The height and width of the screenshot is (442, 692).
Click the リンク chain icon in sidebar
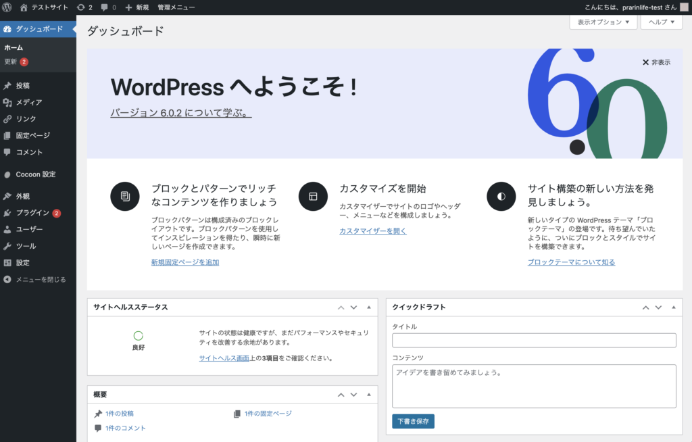[x=7, y=119]
